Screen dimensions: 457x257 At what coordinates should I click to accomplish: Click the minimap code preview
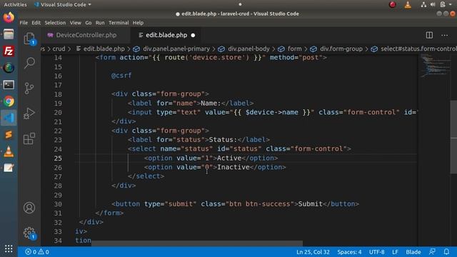[436, 66]
